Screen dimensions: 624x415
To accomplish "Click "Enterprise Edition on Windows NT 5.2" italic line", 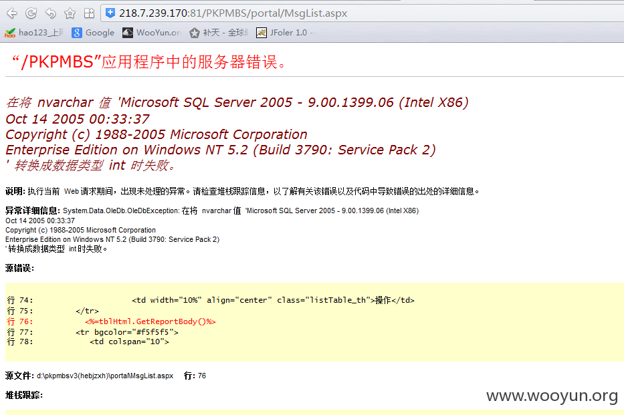I will click(221, 150).
